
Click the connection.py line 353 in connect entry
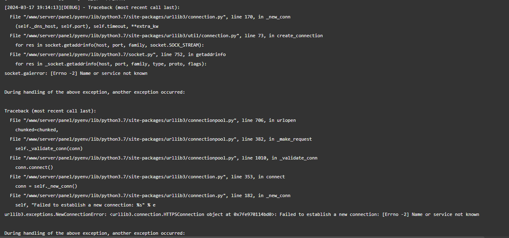[147, 177]
